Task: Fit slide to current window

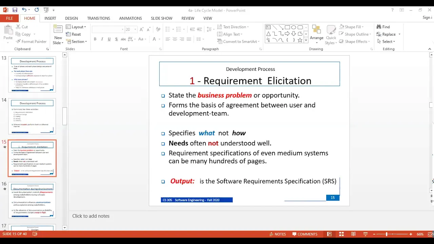Action: pyautogui.click(x=431, y=234)
